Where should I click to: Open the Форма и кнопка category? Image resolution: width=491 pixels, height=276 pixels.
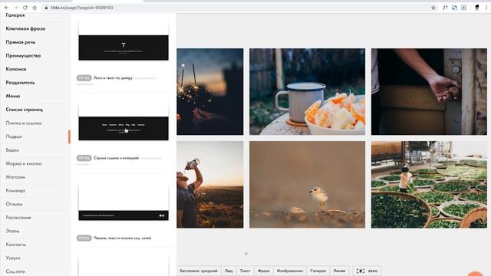point(24,163)
